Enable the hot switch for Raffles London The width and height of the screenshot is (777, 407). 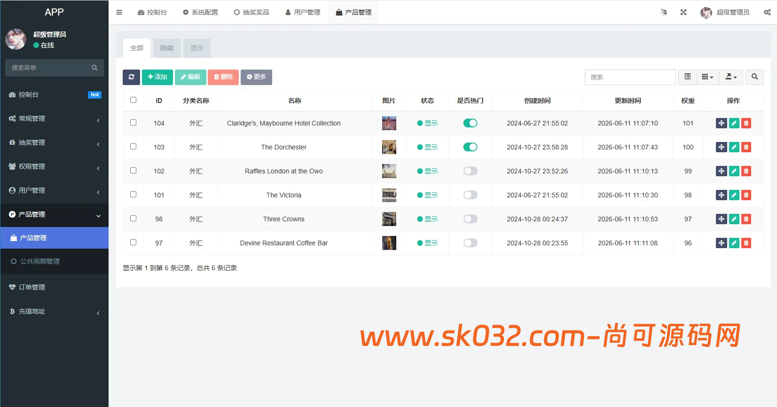[x=470, y=171]
